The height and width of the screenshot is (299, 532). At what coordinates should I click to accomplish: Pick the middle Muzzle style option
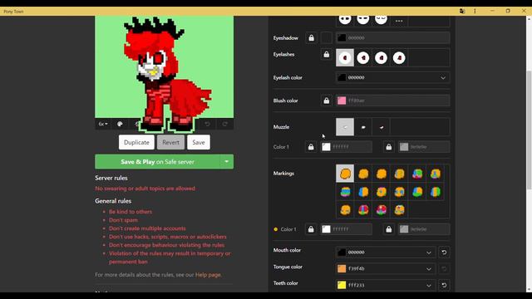[363, 127]
